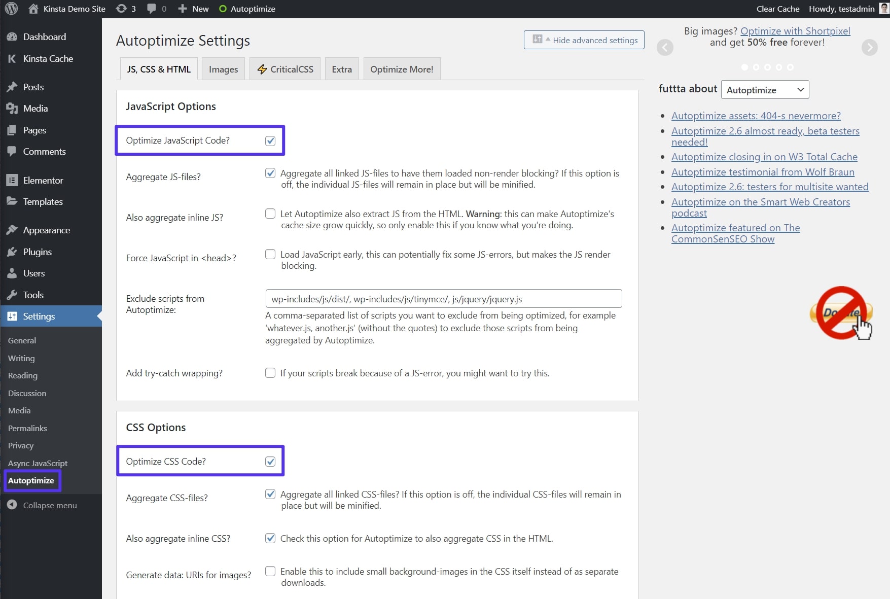
Task: Click Hide advanced settings
Action: 584,40
